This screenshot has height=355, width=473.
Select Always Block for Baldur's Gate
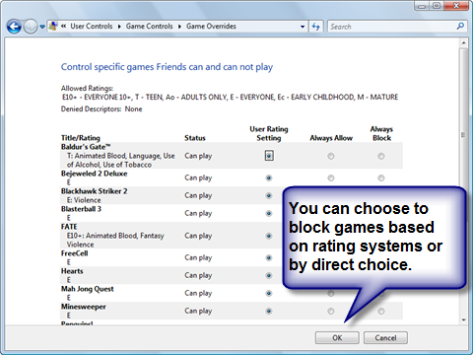[381, 156]
